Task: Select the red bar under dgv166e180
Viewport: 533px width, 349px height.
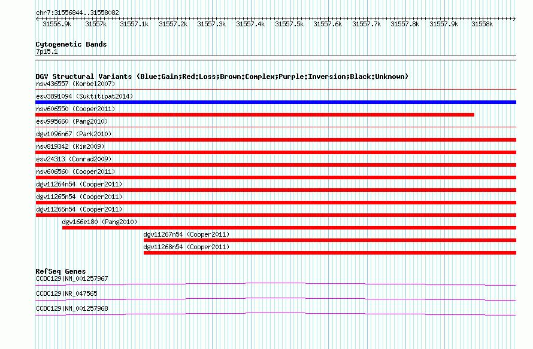Action: click(x=289, y=228)
